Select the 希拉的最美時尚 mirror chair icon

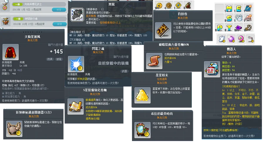[143, 130]
